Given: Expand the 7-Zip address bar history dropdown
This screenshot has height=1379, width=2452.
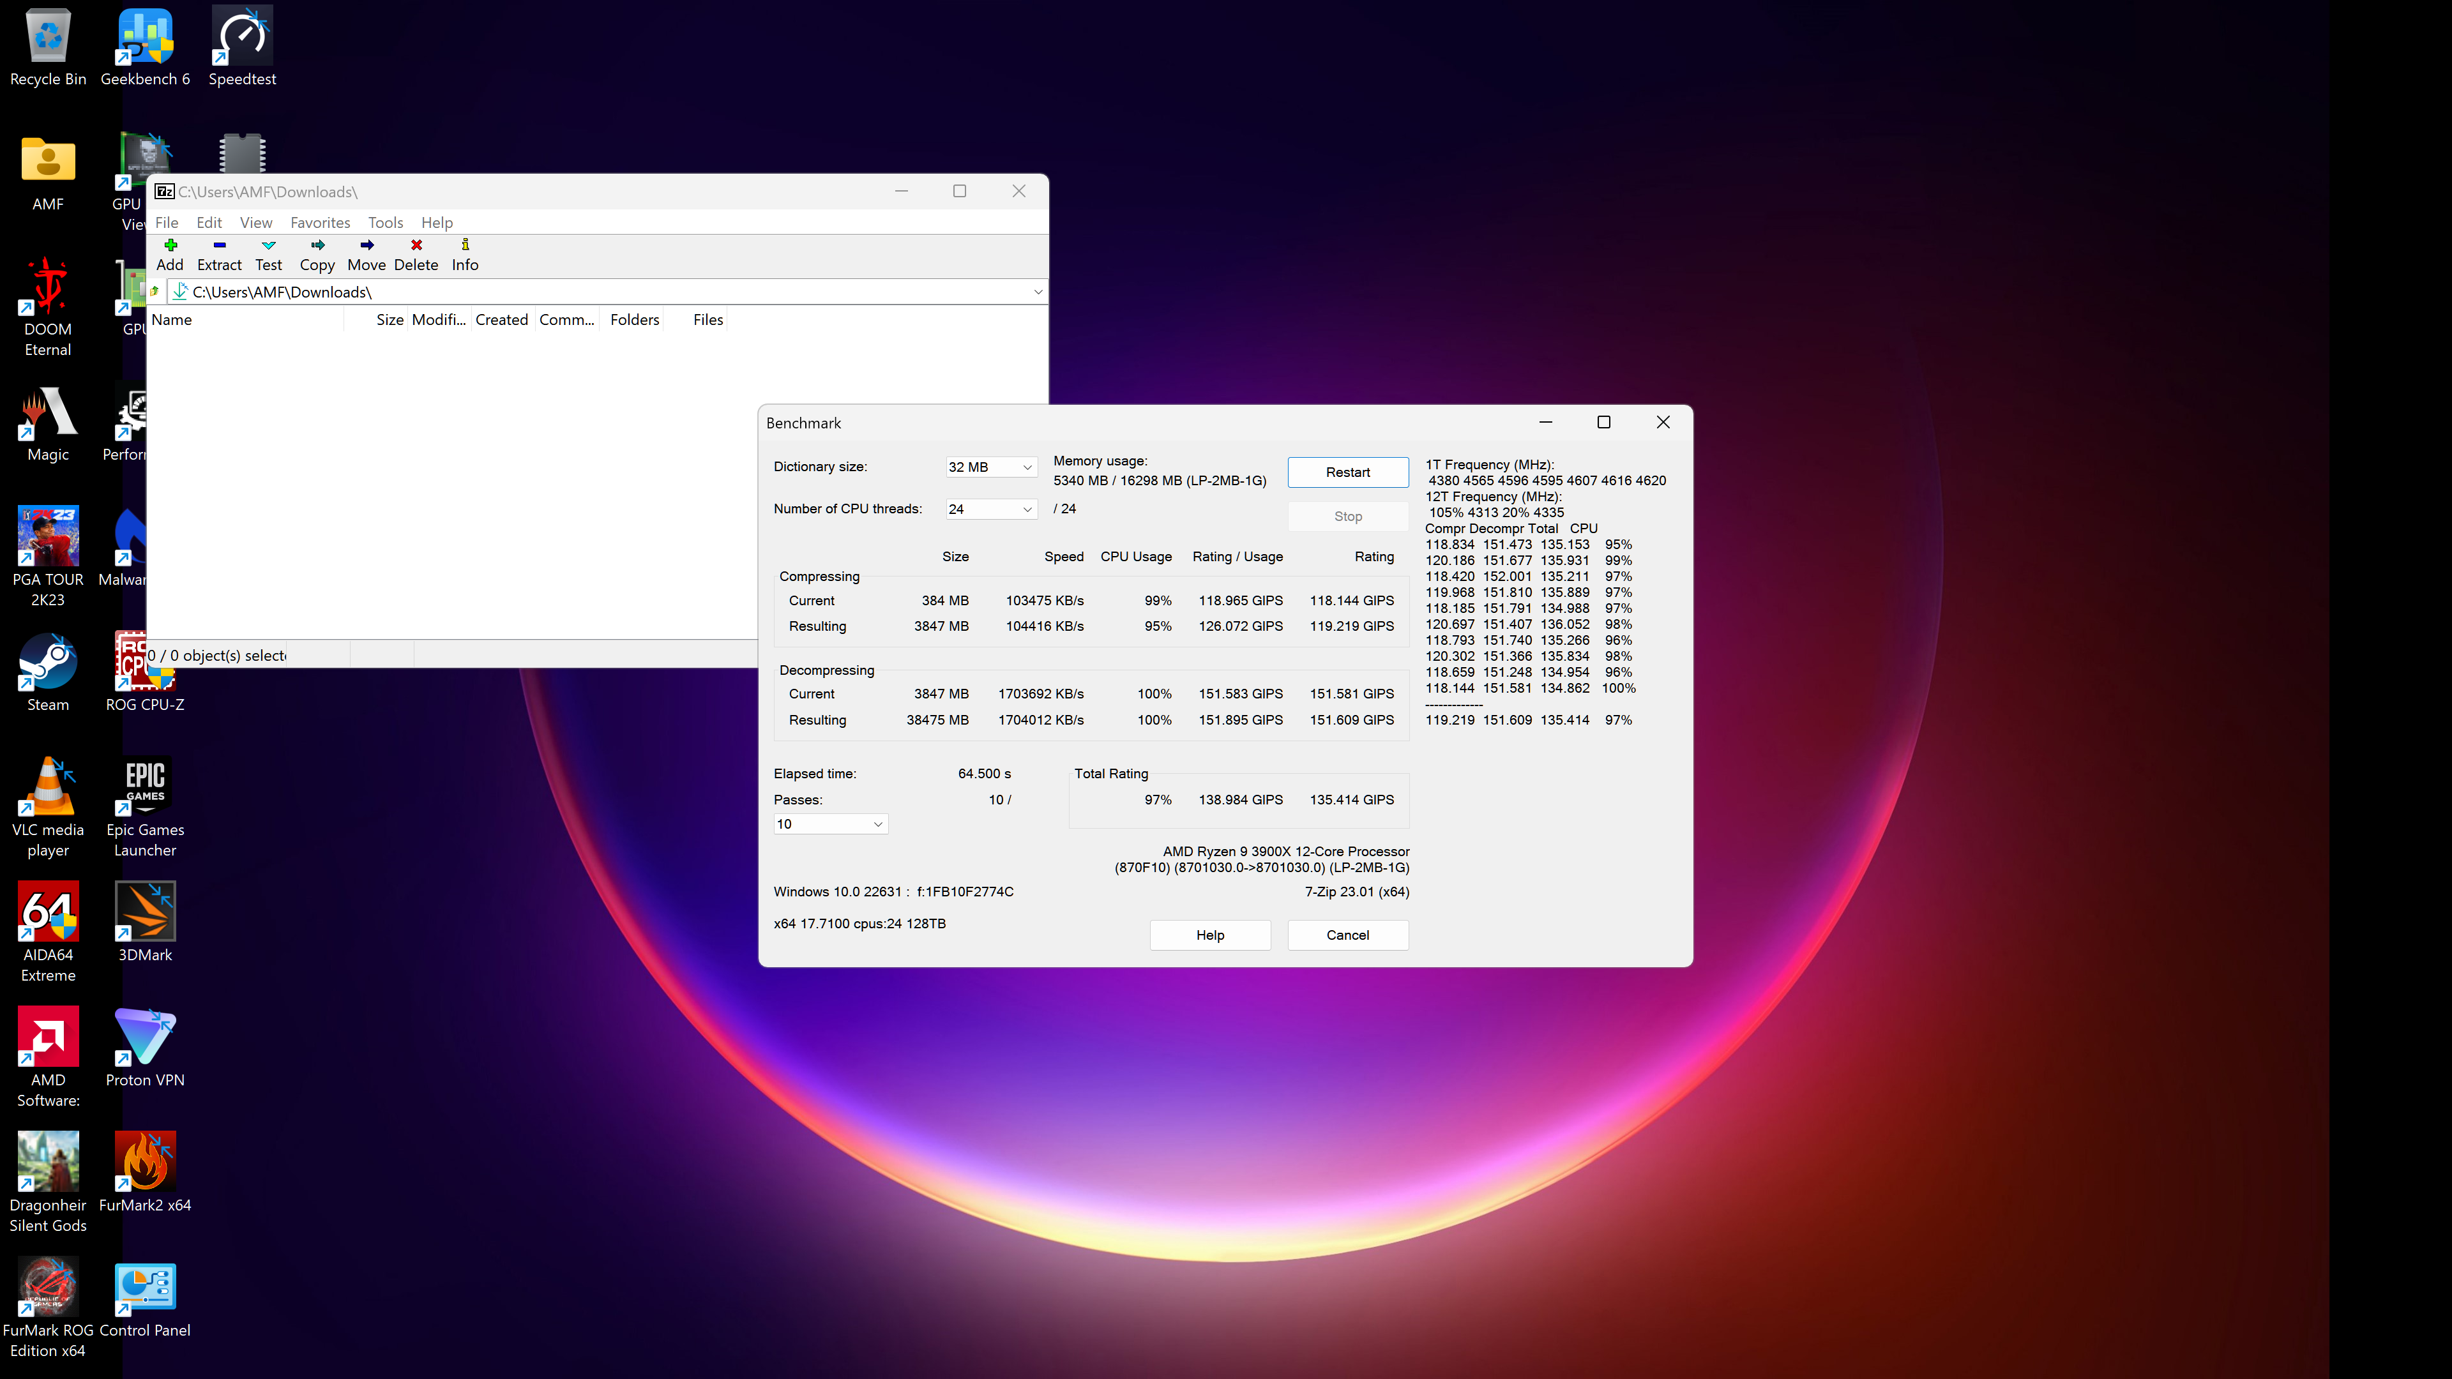Looking at the screenshot, I should coord(1038,292).
